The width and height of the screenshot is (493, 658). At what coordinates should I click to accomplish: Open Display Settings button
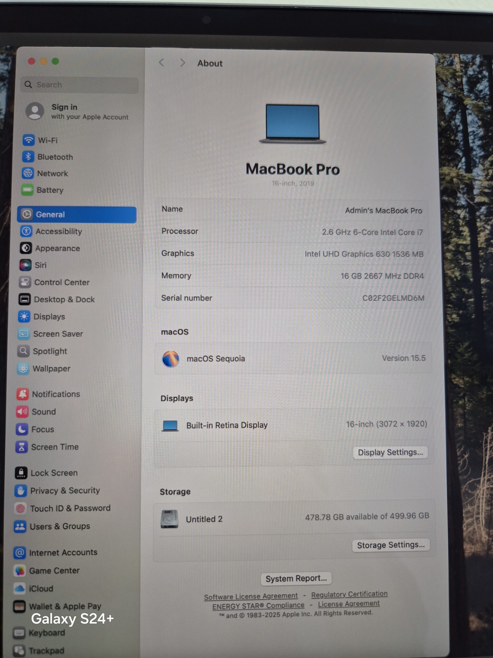[390, 452]
